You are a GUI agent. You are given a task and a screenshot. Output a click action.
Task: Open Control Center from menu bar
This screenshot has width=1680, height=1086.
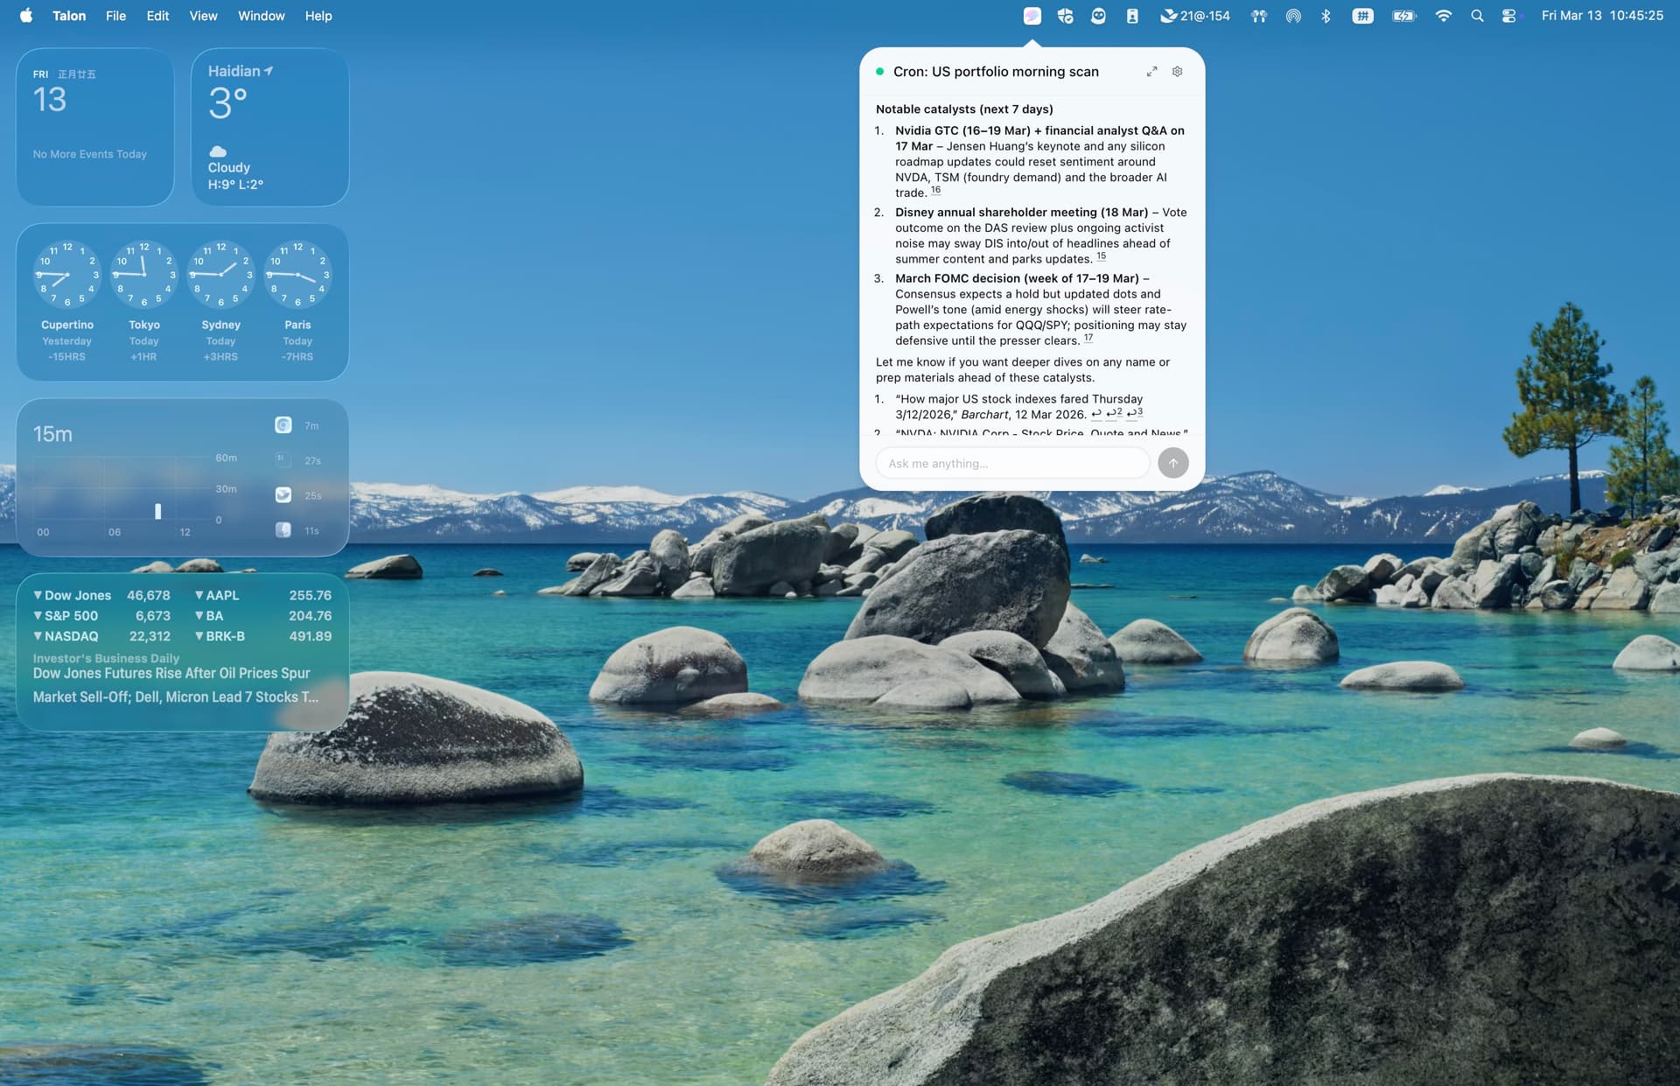(1508, 16)
